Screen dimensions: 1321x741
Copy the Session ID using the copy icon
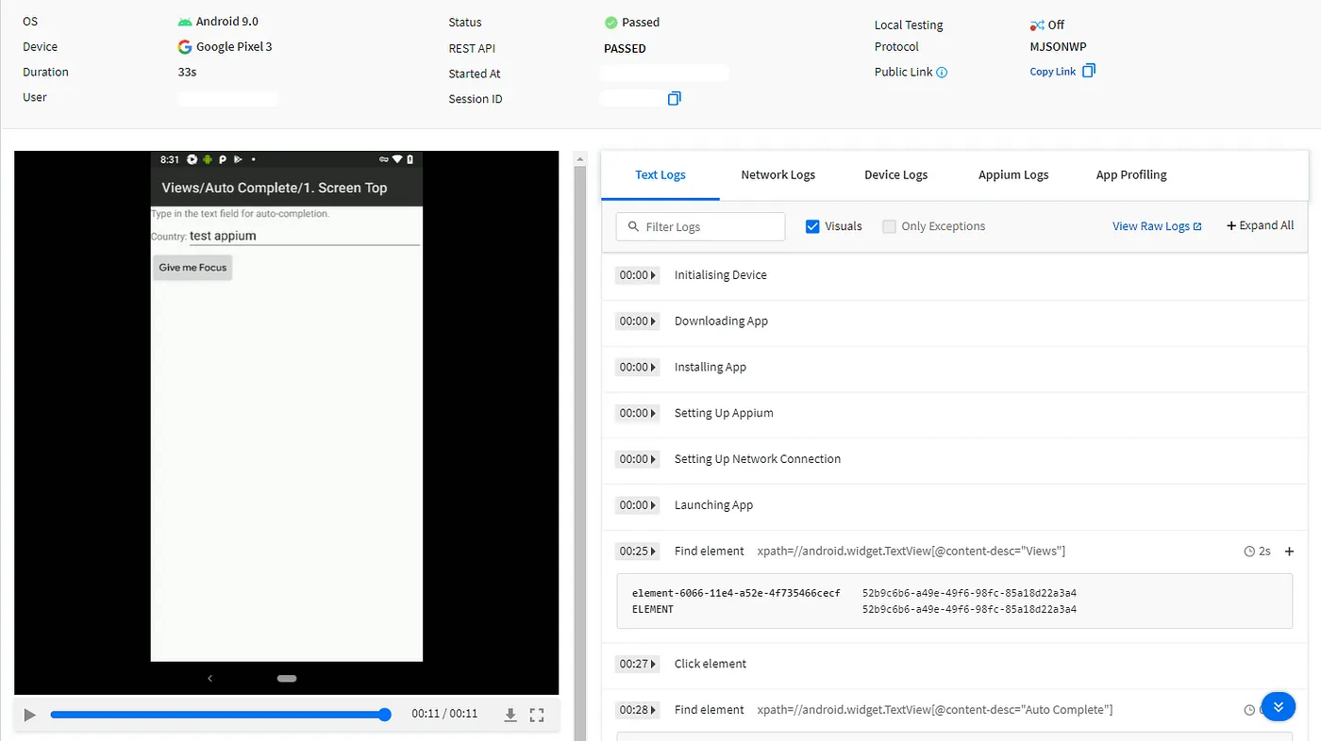point(674,98)
